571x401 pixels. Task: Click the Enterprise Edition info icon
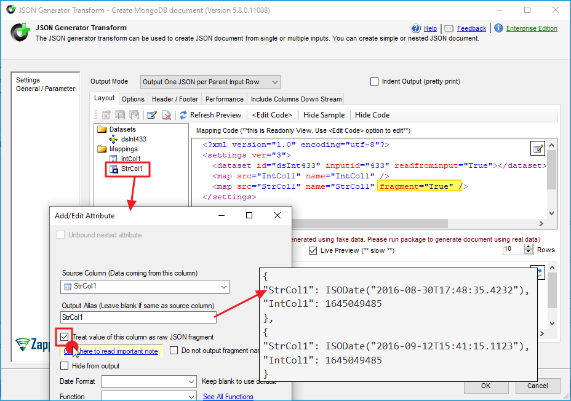point(498,28)
